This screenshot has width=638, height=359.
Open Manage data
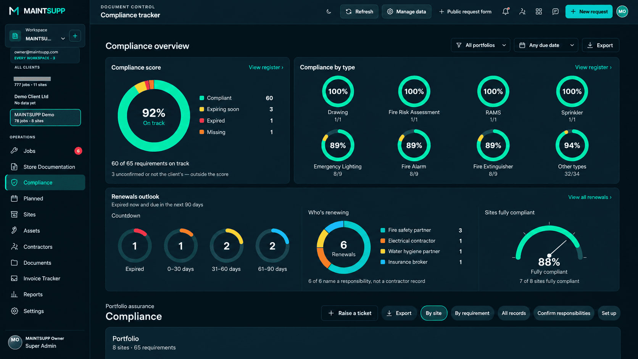click(406, 11)
